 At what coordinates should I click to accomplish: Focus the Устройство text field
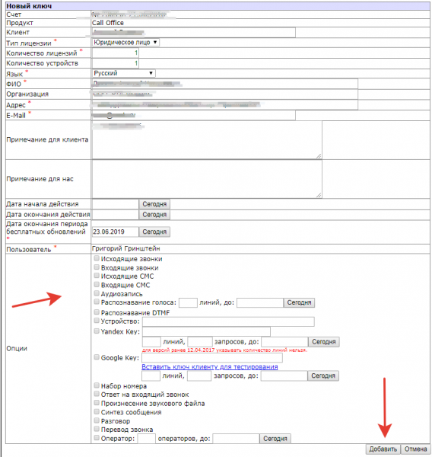tap(228, 321)
